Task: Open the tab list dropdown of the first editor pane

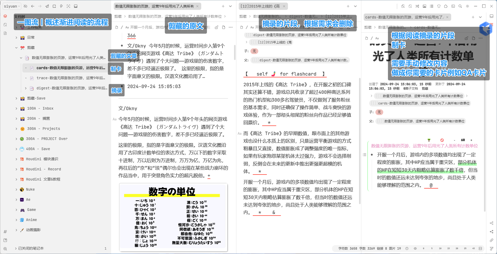Action: [230, 6]
